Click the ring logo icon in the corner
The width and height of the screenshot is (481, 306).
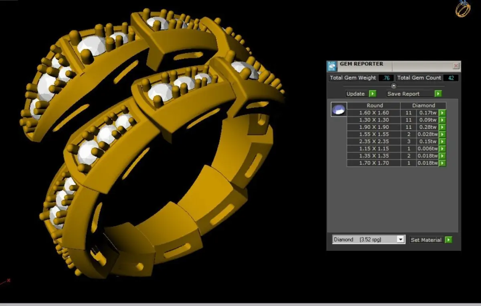click(x=463, y=8)
